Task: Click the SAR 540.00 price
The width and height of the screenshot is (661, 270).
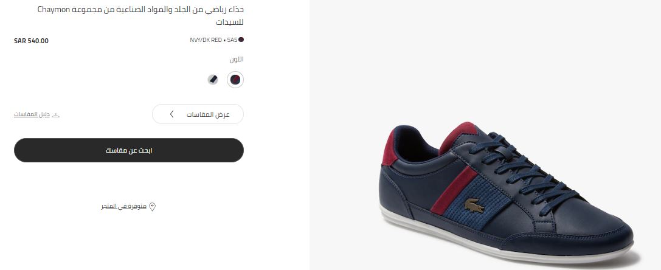Action: pyautogui.click(x=31, y=41)
